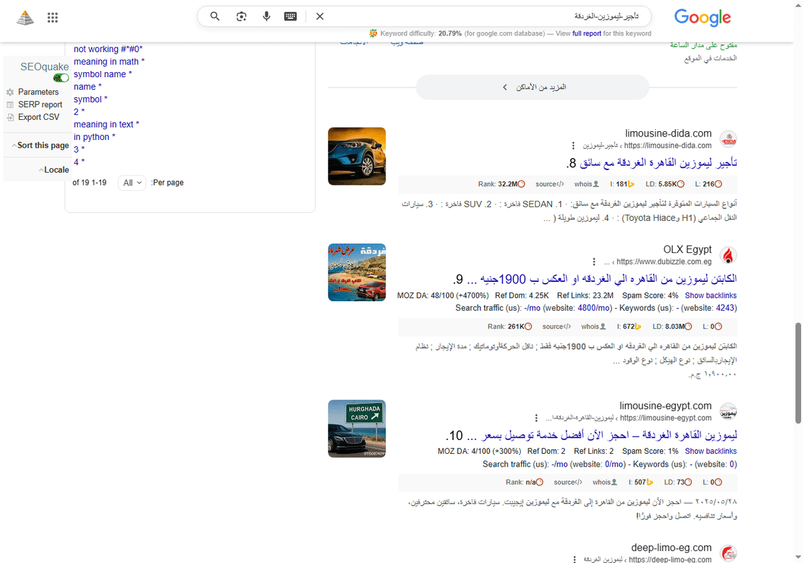Image resolution: width=803 pixels, height=563 pixels.
Task: Disable the SEOquake extension toggle
Action: tap(60, 77)
